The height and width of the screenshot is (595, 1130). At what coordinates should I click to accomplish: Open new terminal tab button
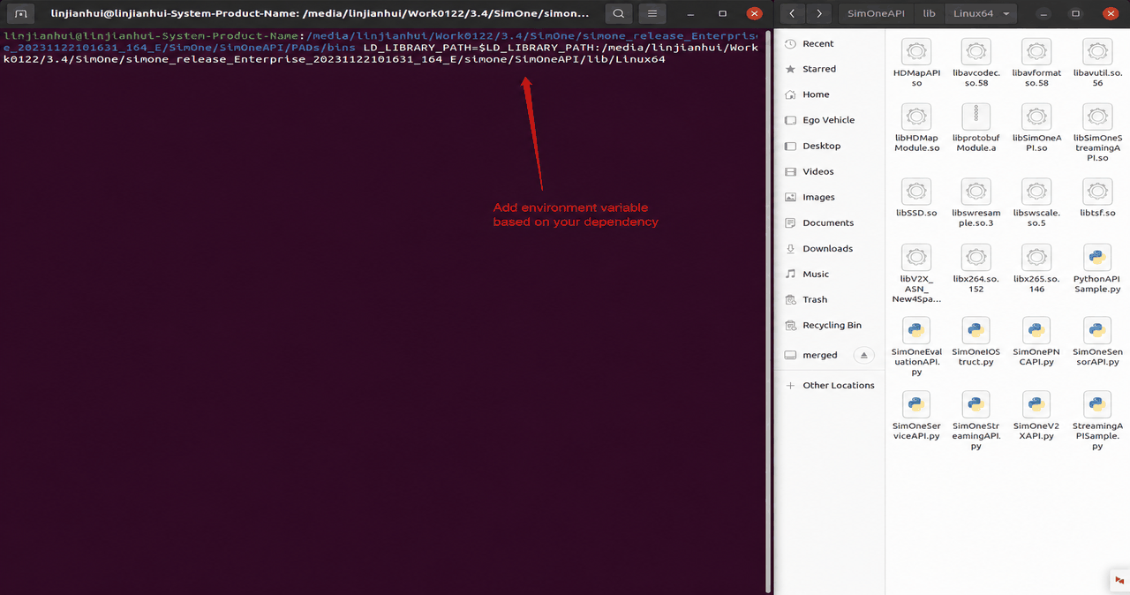(x=21, y=13)
